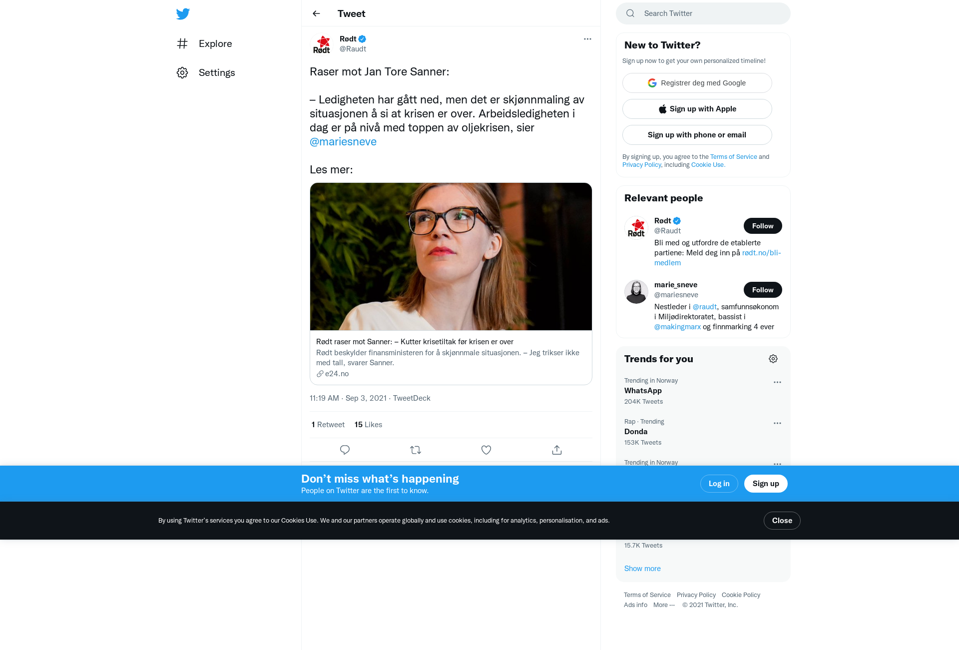
Task: Open the tweet's three-dot more menu
Action: click(x=587, y=39)
